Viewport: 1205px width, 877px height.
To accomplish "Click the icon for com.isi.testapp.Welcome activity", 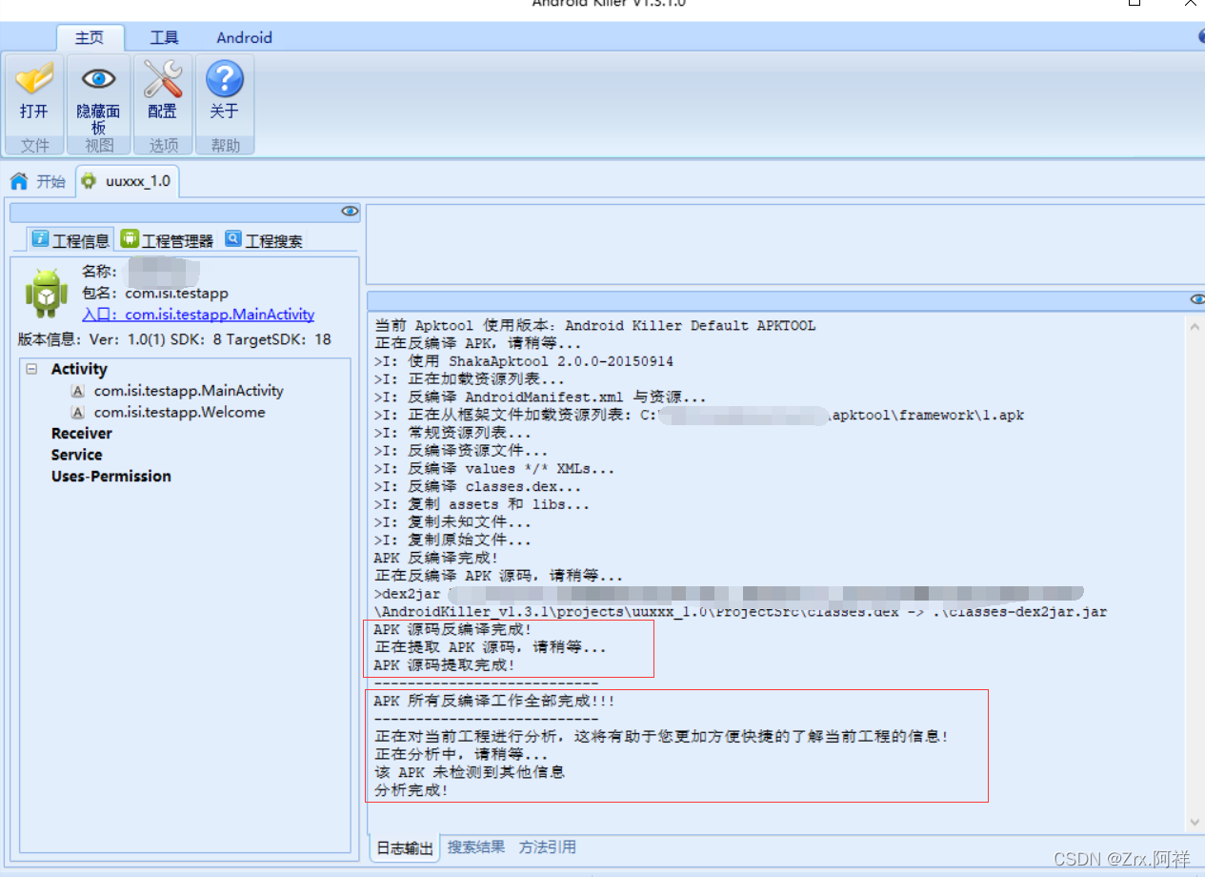I will tap(77, 413).
